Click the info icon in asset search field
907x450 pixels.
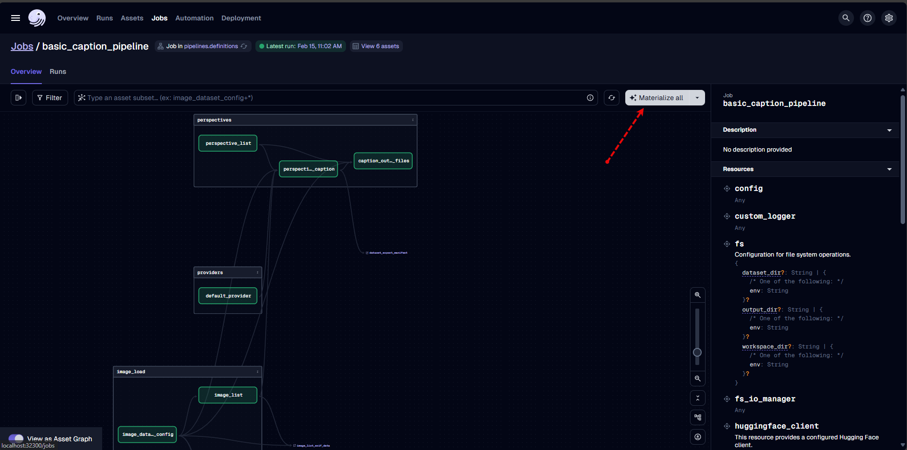coord(590,98)
